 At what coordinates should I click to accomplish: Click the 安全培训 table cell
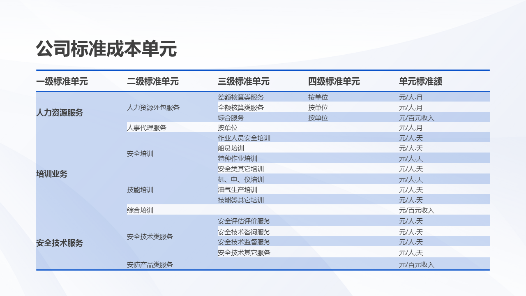pos(136,153)
